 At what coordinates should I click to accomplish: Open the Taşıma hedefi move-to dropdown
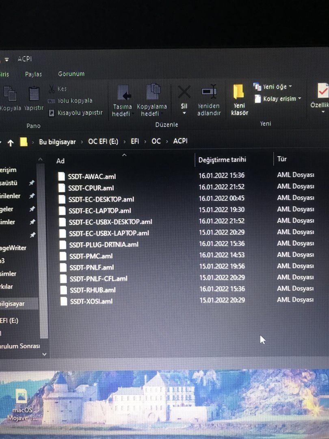(x=123, y=101)
